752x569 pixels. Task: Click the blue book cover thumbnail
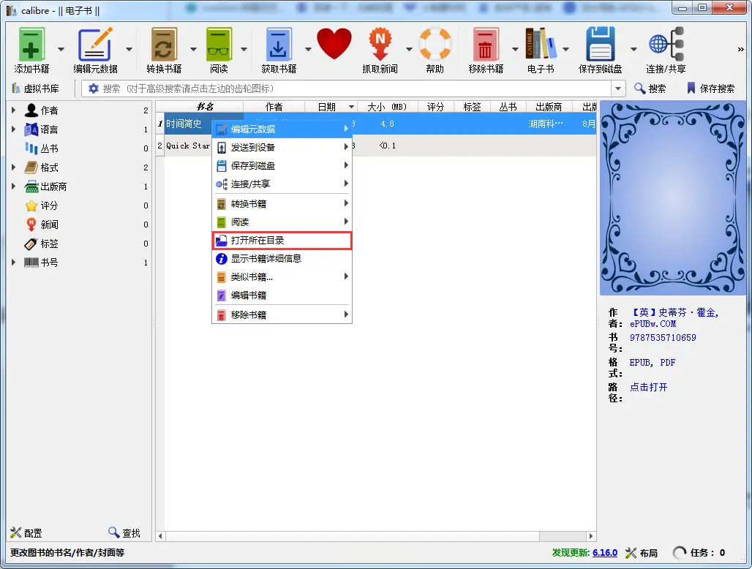click(x=673, y=198)
